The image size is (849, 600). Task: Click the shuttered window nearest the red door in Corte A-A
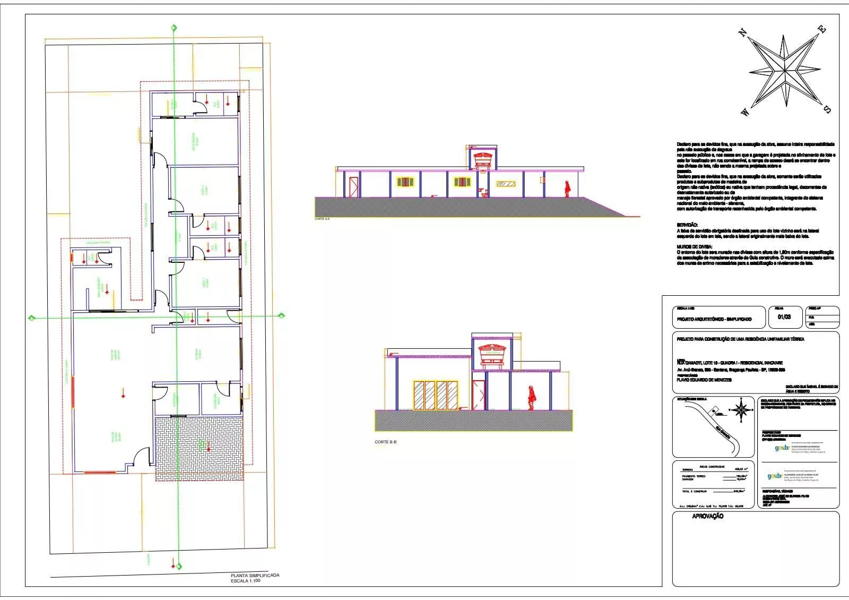(405, 182)
